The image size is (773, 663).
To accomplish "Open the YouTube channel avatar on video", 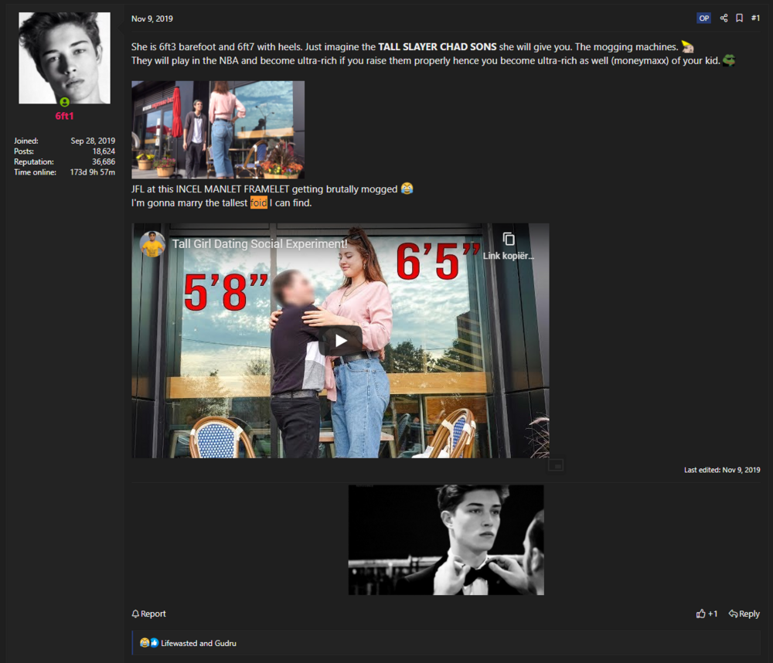I will [152, 244].
